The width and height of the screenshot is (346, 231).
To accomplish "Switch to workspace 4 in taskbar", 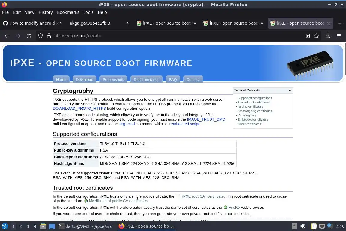I will (35, 226).
